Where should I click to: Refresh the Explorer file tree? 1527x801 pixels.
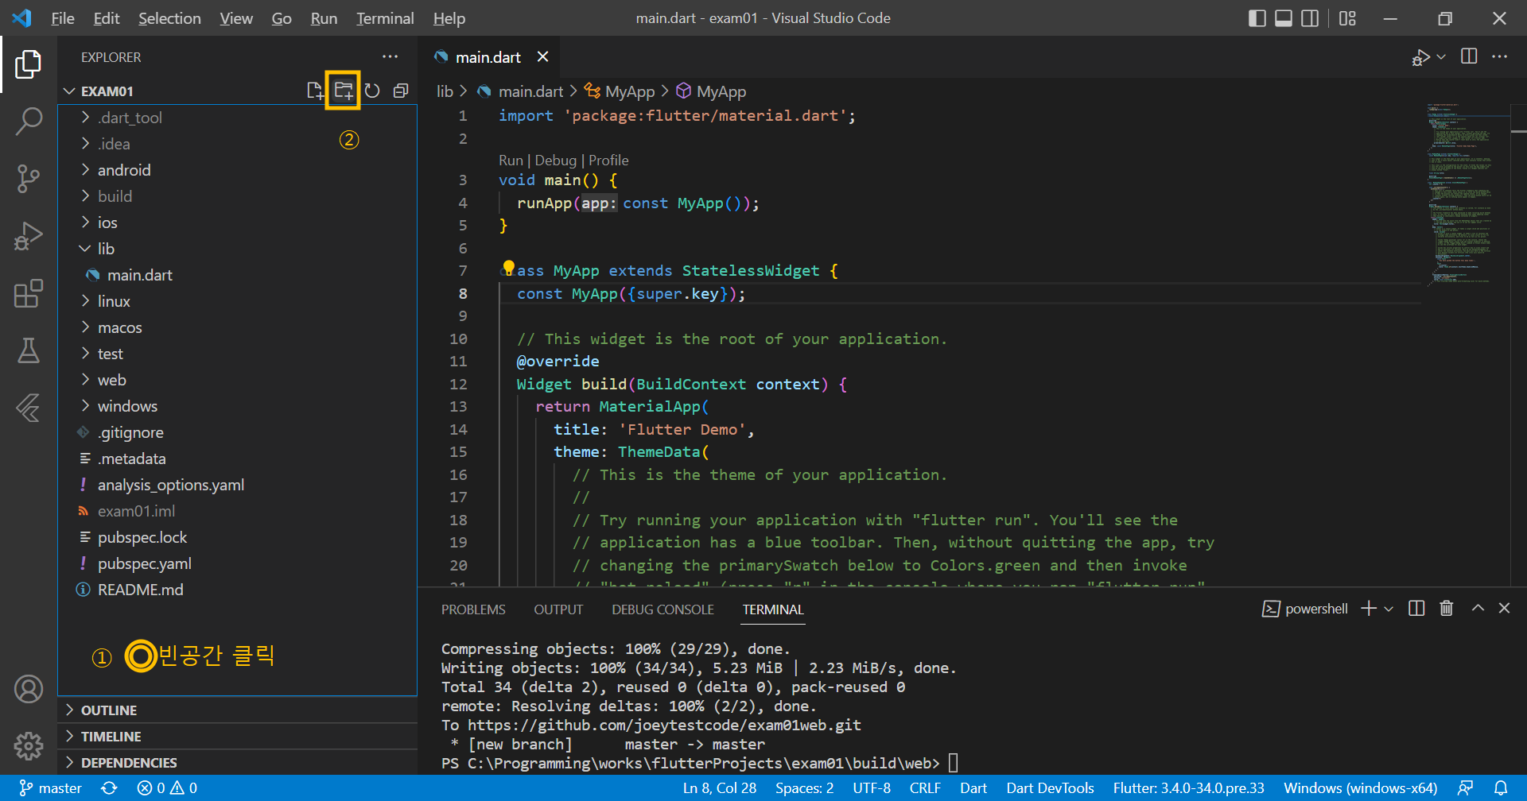(x=372, y=91)
